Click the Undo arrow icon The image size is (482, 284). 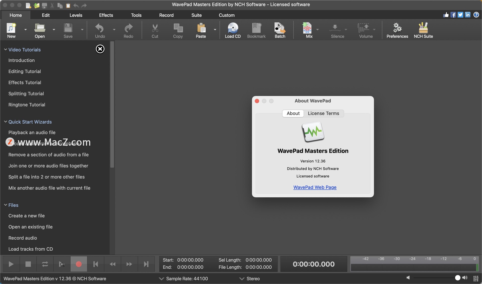(100, 28)
